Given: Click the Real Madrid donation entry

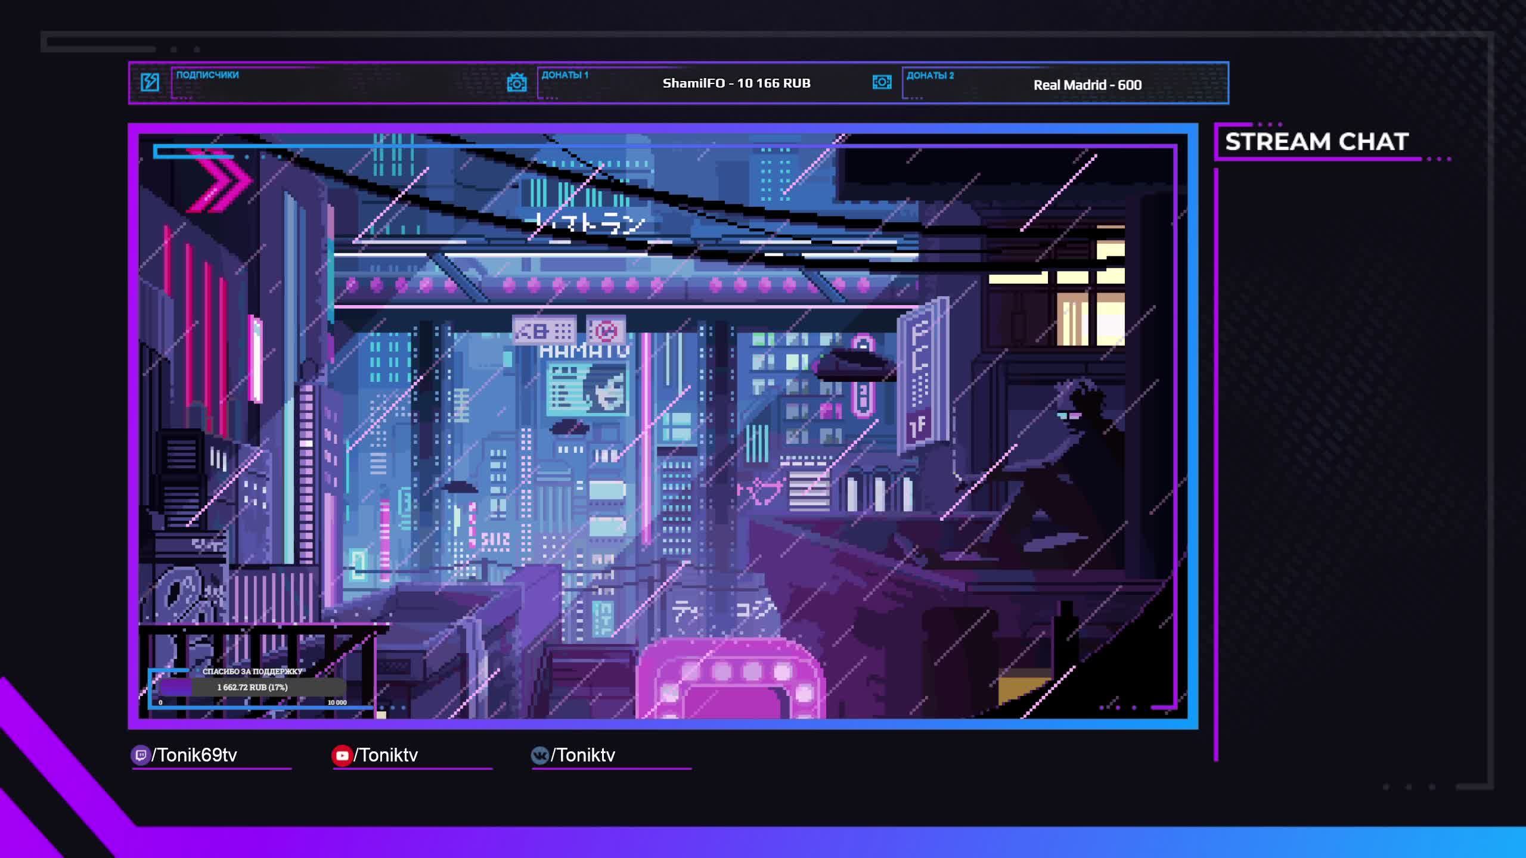Looking at the screenshot, I should coord(1087,85).
